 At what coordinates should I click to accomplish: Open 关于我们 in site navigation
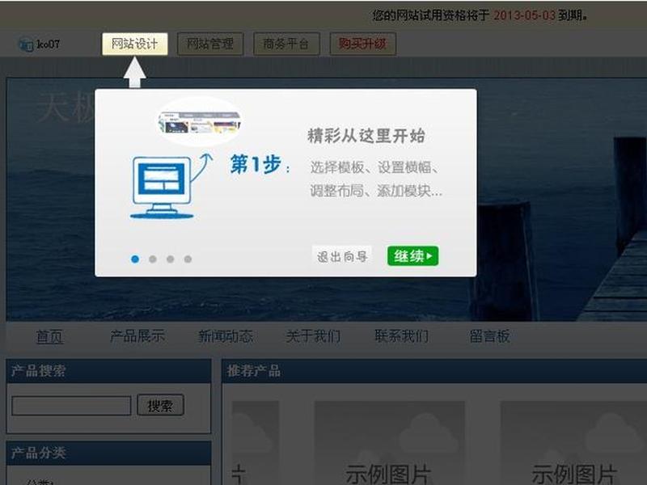point(314,336)
